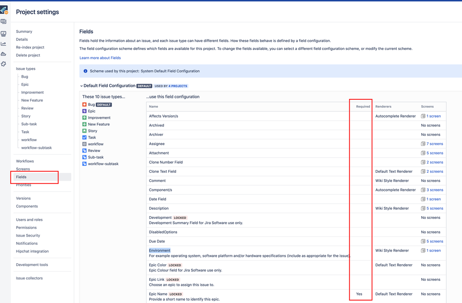Open Workflows settings page
Image resolution: width=462 pixels, height=303 pixels.
(25, 161)
